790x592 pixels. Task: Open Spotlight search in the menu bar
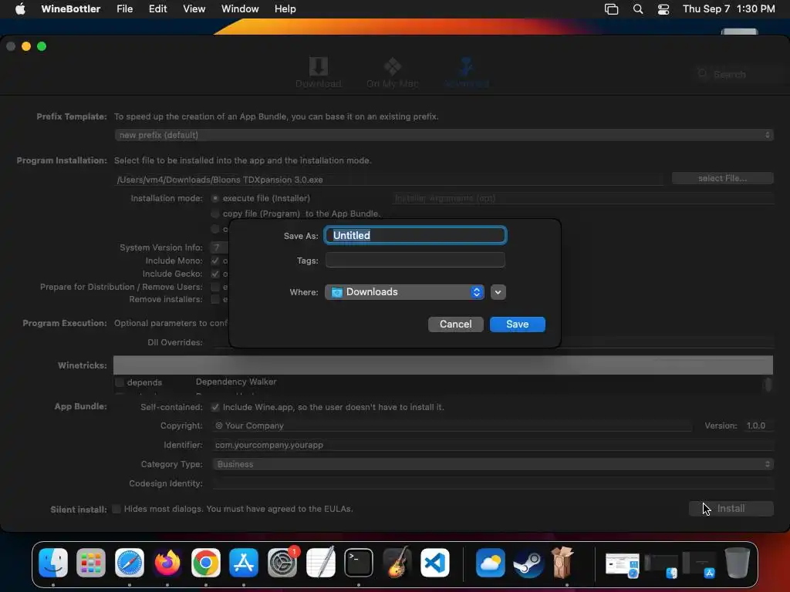click(x=638, y=9)
